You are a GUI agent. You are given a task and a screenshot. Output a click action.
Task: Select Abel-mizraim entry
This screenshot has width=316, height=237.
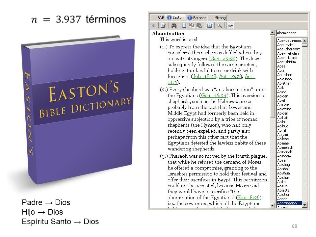click(287, 58)
